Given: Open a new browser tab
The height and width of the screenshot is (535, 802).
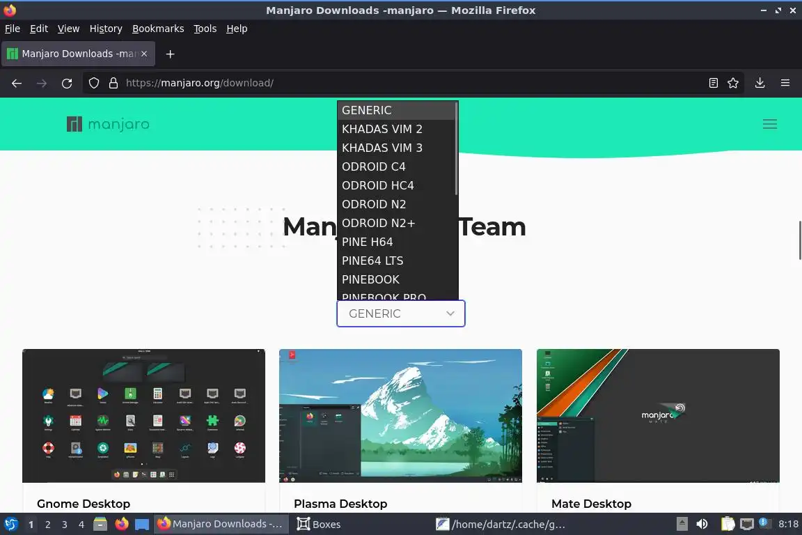Looking at the screenshot, I should coord(171,54).
